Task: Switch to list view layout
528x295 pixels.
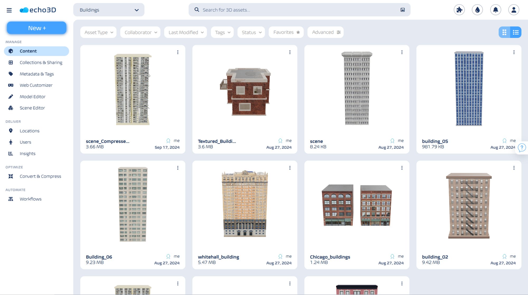Action: [516, 32]
